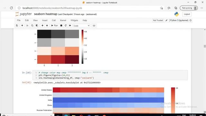Paste cells below
This screenshot has height=116, width=206.
37,25
